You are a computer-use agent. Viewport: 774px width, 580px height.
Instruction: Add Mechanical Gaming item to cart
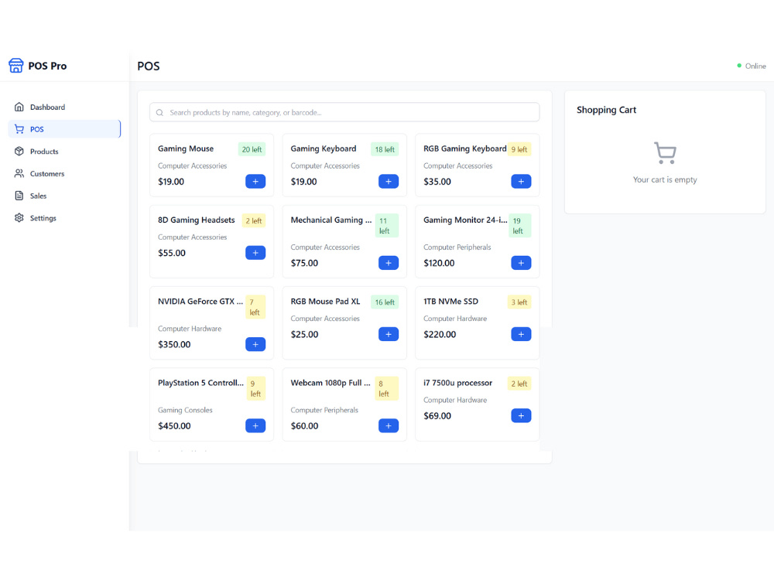[389, 263]
